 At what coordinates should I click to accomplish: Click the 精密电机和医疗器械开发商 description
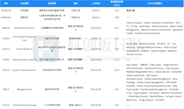point(52,11)
